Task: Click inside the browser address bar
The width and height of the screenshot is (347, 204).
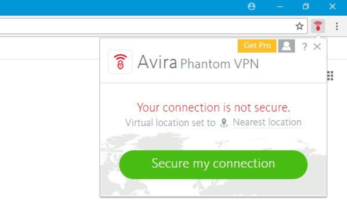Action: click(145, 27)
